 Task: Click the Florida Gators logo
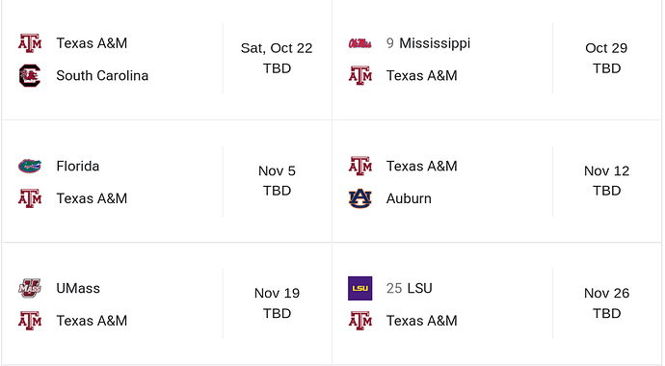[30, 166]
